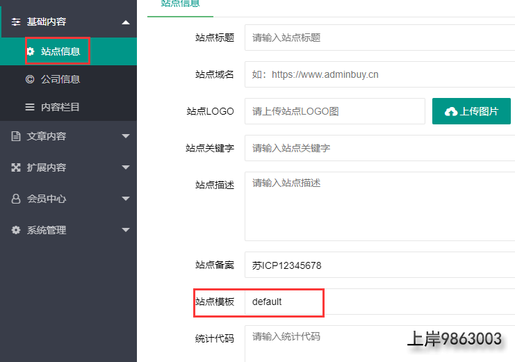Image resolution: width=515 pixels, height=362 pixels.
Task: Expand the 系统管理 menu arrow
Action: coord(126,229)
